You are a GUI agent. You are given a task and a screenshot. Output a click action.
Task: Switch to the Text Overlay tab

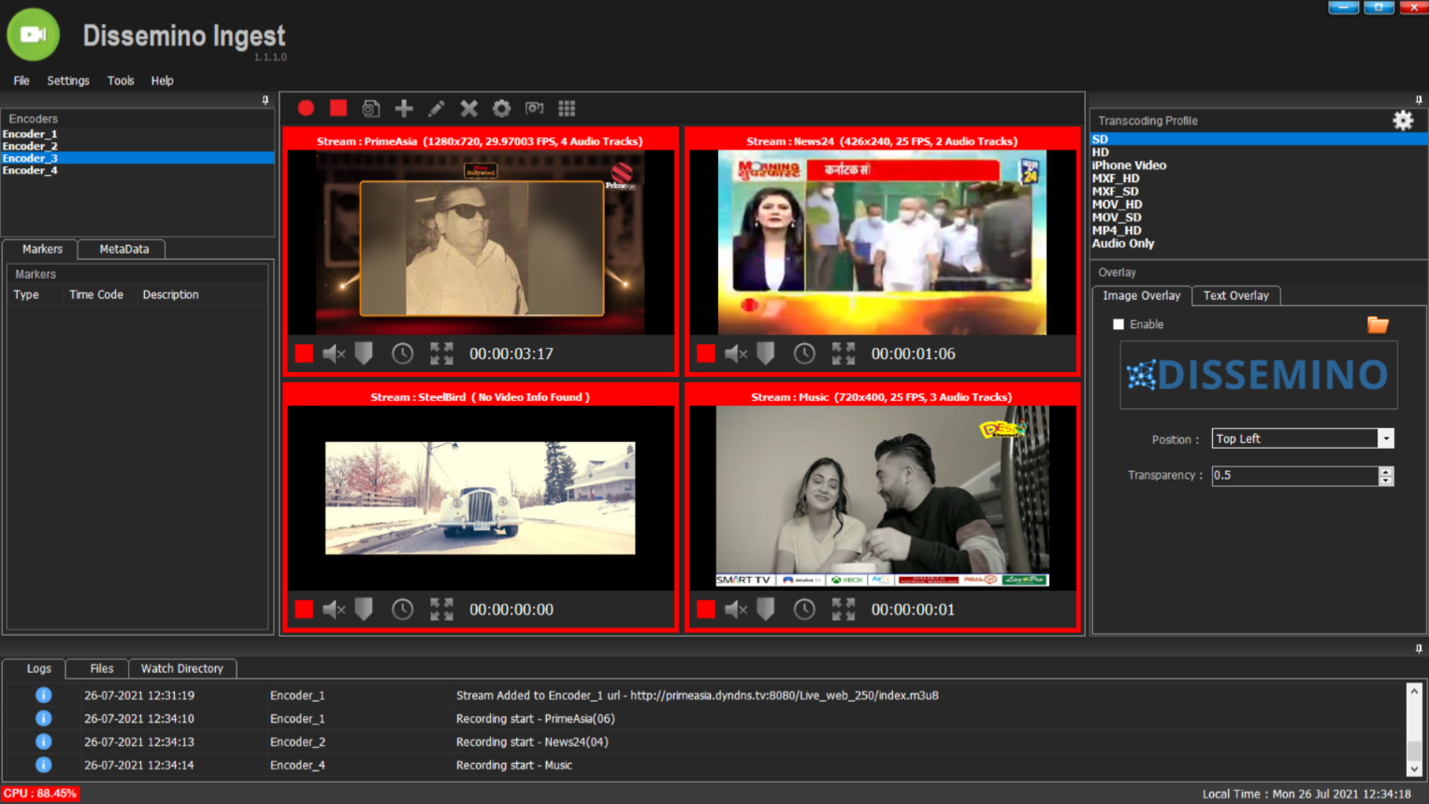(x=1235, y=295)
